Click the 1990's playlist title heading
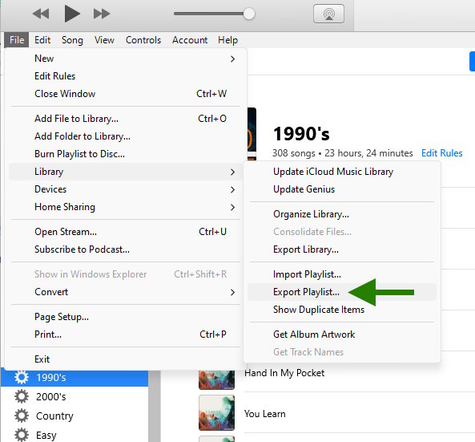Screen dimensions: 475x442 tap(301, 134)
